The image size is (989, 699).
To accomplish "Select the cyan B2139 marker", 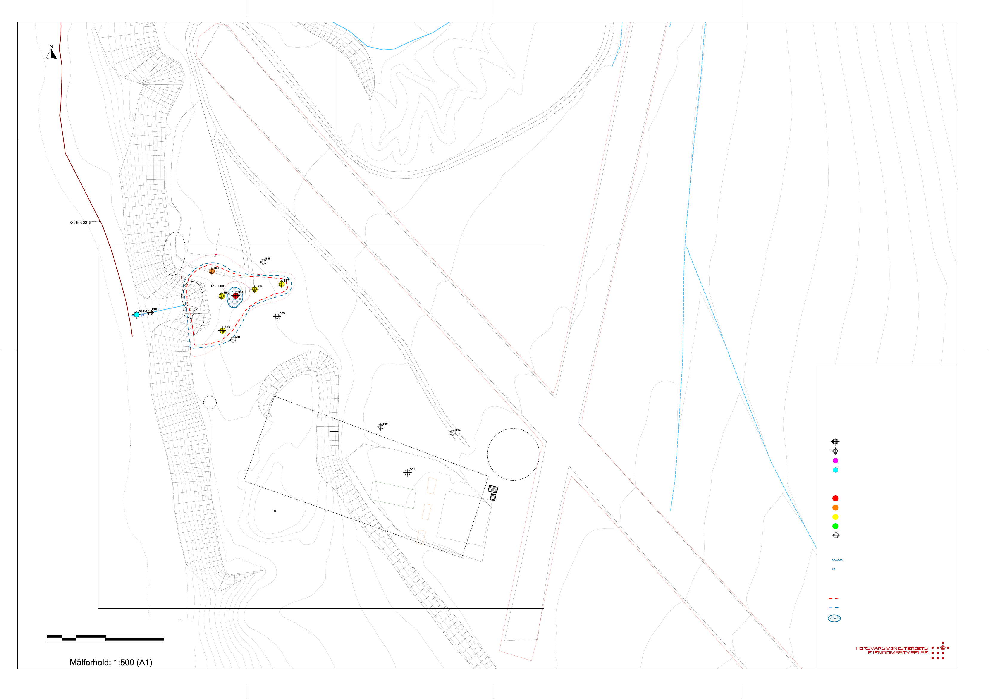I will (x=137, y=315).
